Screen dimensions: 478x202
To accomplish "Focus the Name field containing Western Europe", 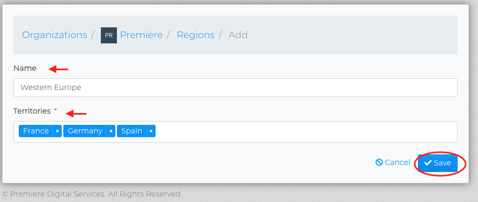I will coord(236,88).
